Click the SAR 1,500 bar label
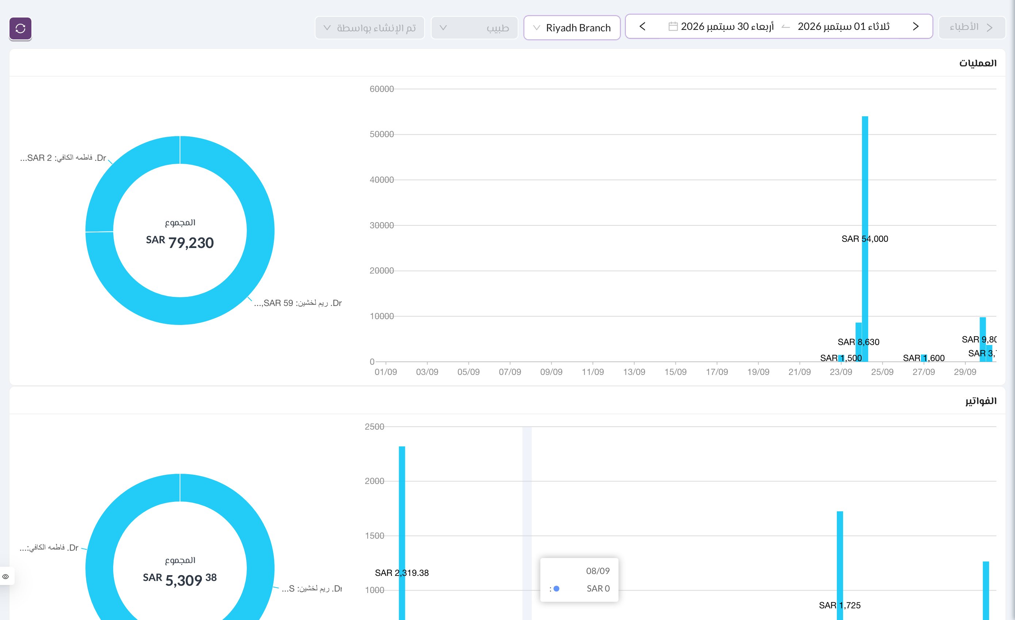 coord(841,358)
